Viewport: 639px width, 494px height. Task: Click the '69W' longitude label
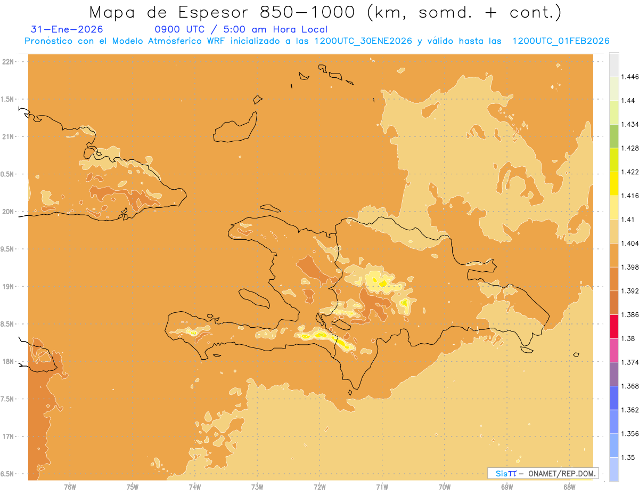507,487
